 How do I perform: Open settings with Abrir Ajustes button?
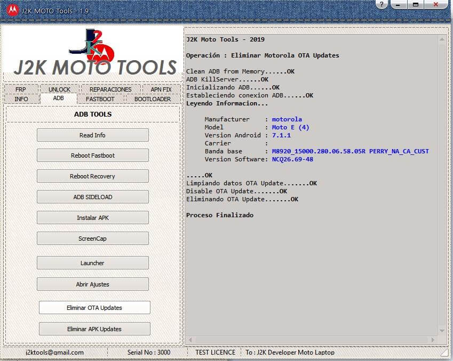tap(93, 284)
